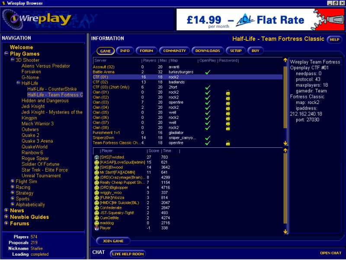This screenshot has height=260, width=346.
Task: Click the up arrow of server list scrollbar
Action: (x=285, y=60)
